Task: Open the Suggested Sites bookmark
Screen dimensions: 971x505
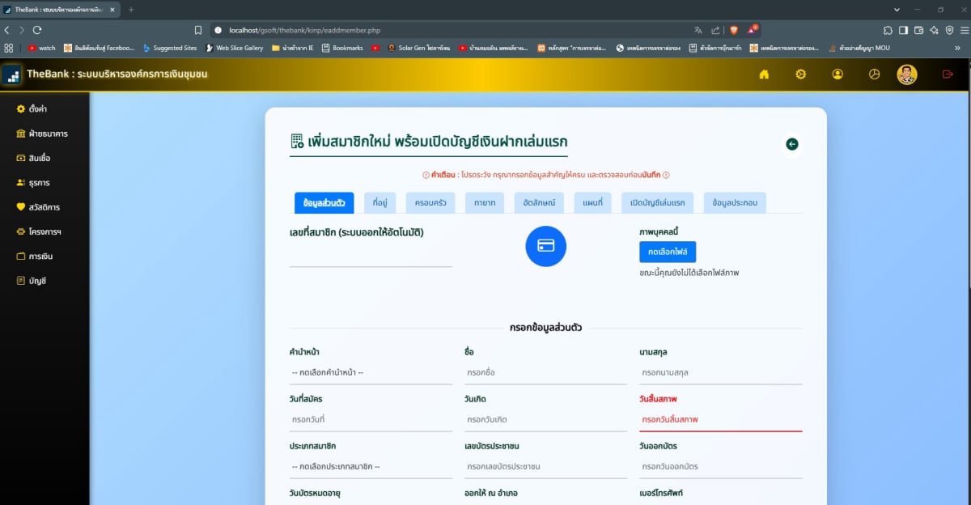Action: 170,48
